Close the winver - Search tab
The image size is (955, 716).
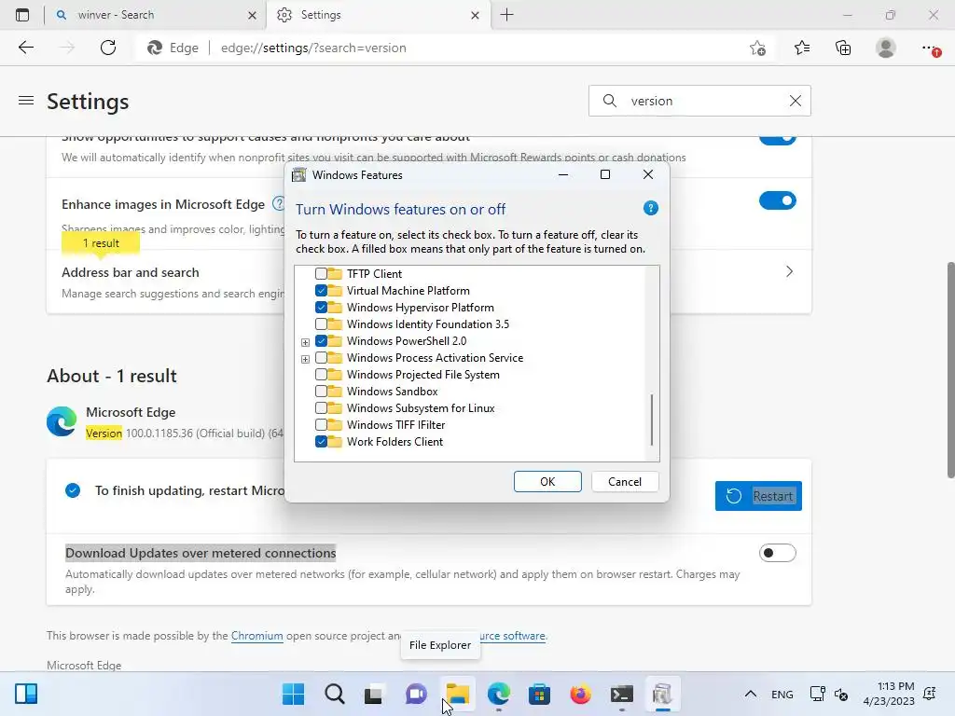tap(252, 15)
